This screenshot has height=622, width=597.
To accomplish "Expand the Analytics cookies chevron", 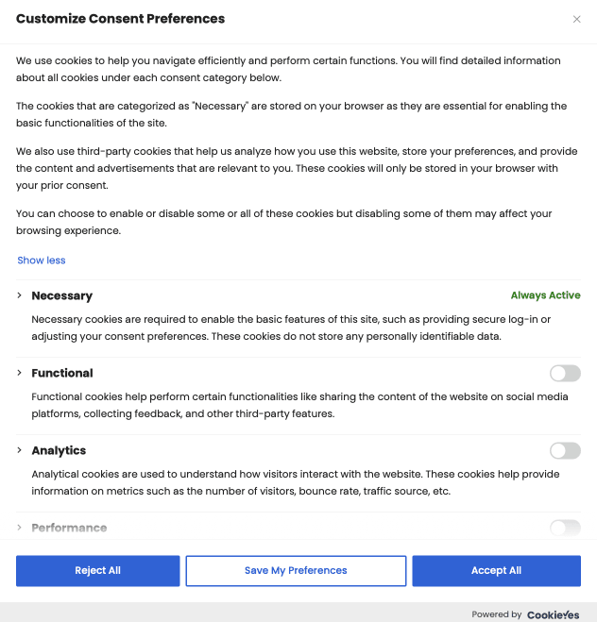I will pos(19,450).
